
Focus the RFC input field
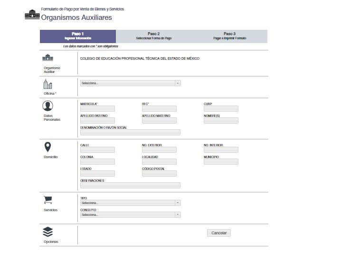point(159,108)
